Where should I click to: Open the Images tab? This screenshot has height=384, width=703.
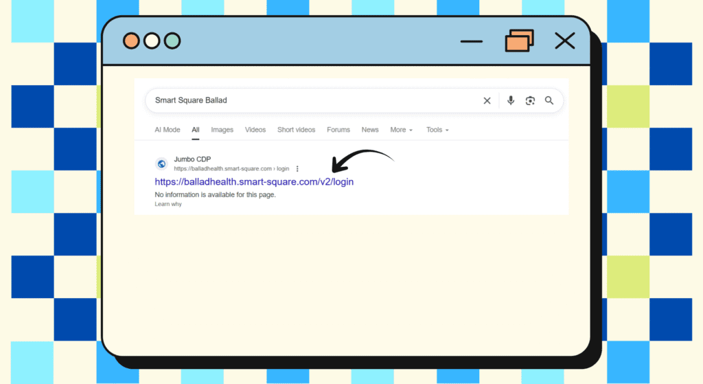pyautogui.click(x=222, y=130)
